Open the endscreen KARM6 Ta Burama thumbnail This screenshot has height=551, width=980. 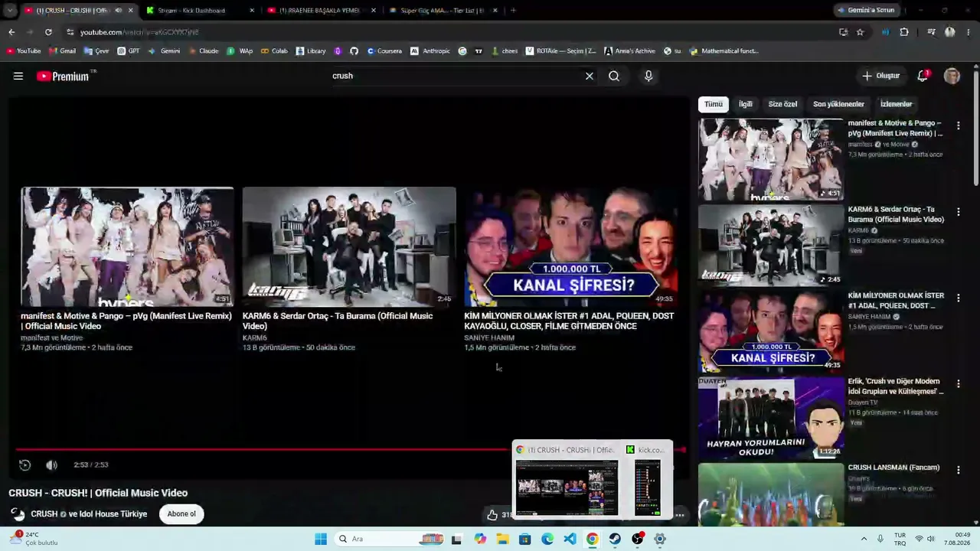[349, 246]
